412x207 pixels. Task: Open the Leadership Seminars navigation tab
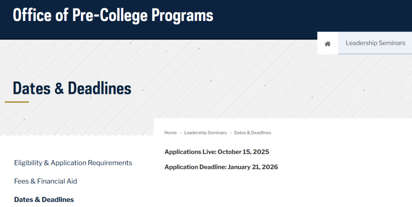tap(375, 43)
